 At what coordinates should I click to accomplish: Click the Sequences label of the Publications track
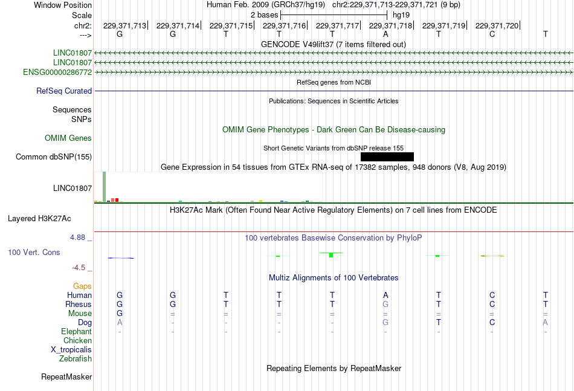[72, 109]
